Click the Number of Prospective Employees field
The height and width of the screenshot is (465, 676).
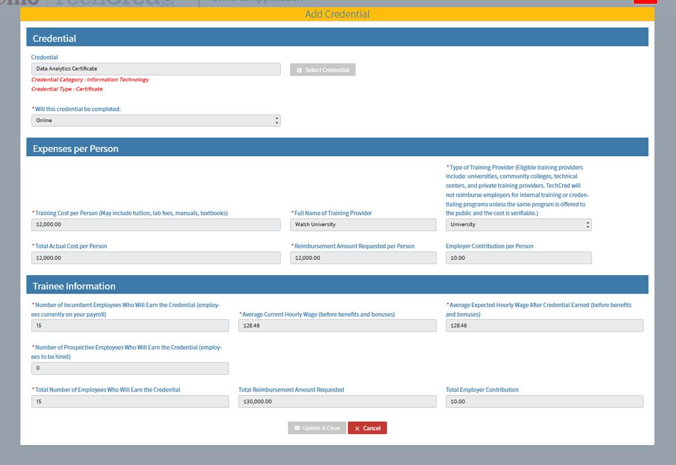click(130, 368)
